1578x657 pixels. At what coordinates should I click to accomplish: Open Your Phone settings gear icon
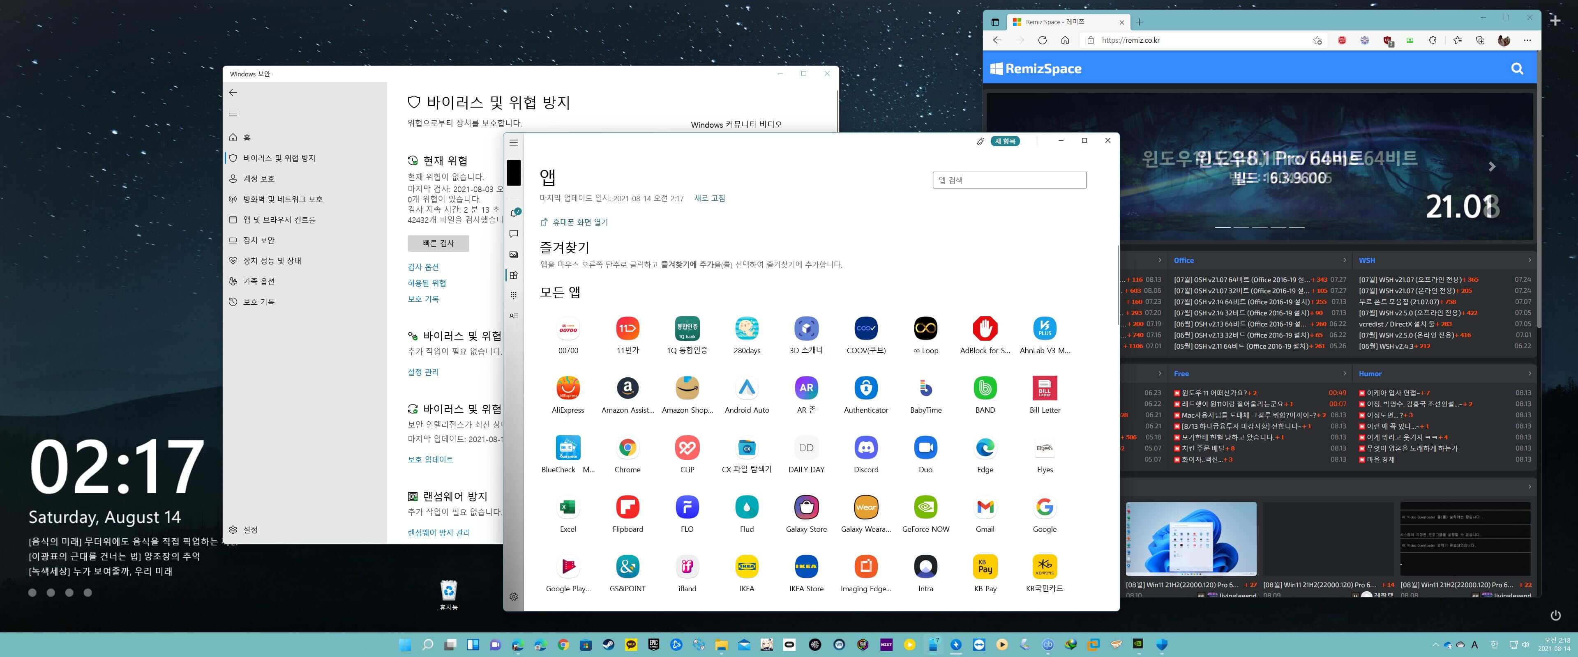point(514,596)
